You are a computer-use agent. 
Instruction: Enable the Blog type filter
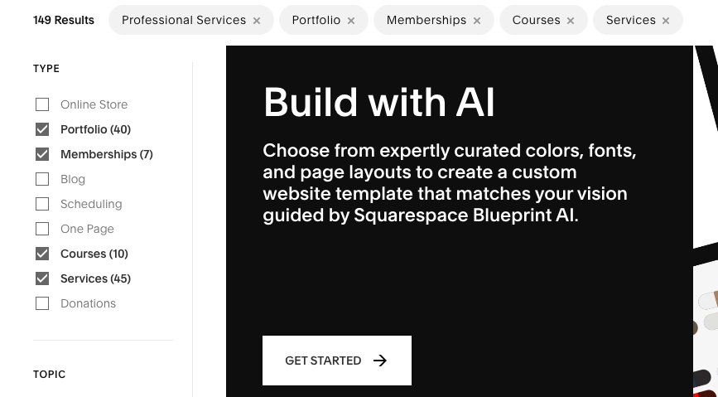click(x=42, y=179)
